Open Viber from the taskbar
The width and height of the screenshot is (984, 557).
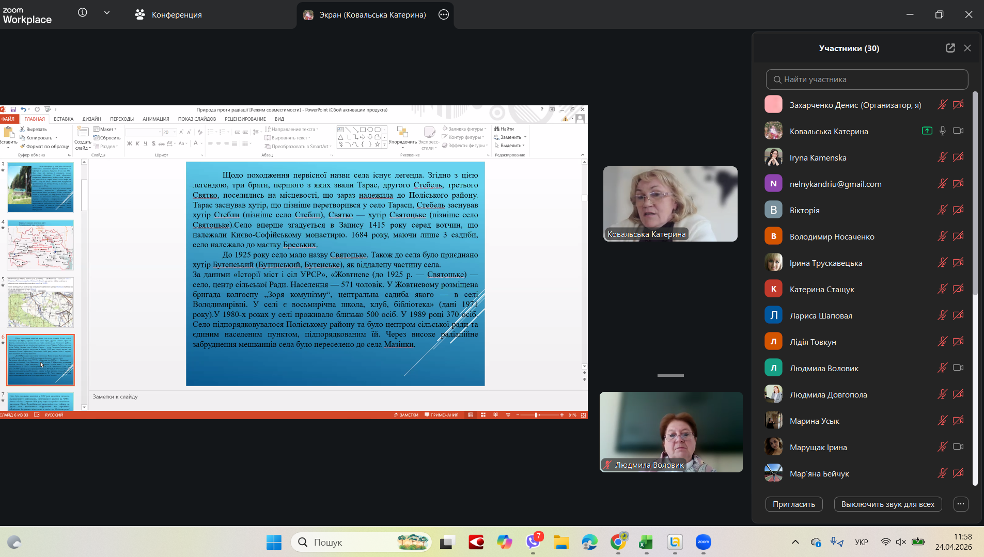[x=533, y=542]
